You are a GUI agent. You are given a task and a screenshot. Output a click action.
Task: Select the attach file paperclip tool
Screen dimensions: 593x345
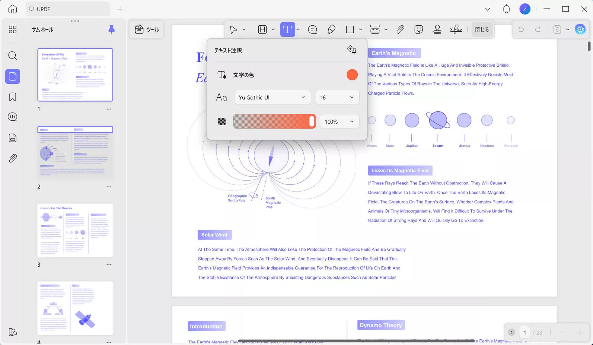point(400,29)
